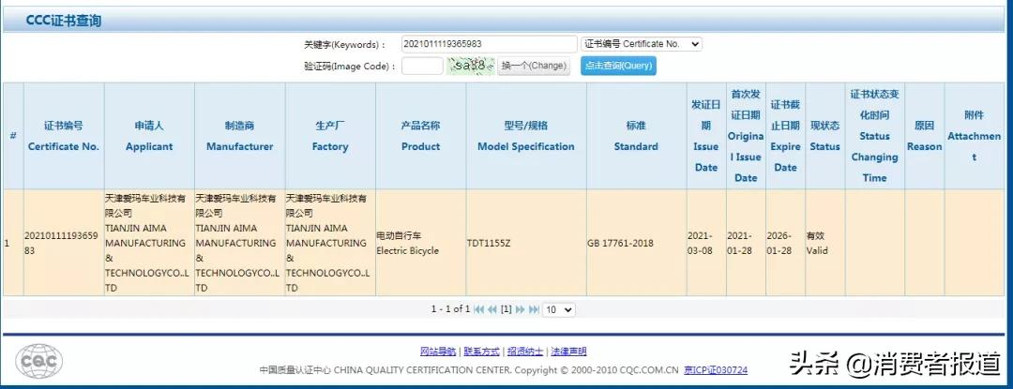Viewport: 1013px width, 389px height.
Task: Go to last page of results
Action: point(535,309)
